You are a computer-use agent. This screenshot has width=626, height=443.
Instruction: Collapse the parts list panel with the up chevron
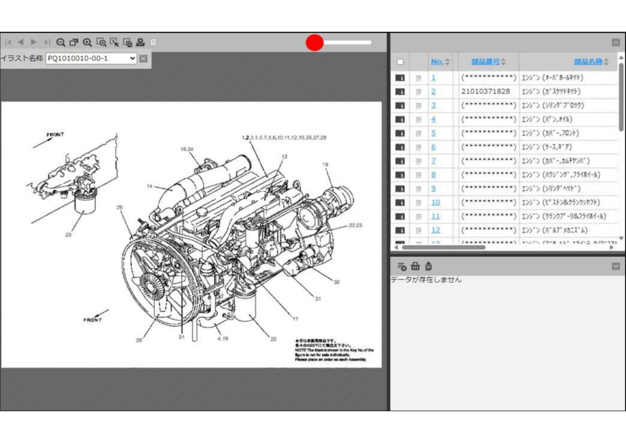pyautogui.click(x=616, y=43)
